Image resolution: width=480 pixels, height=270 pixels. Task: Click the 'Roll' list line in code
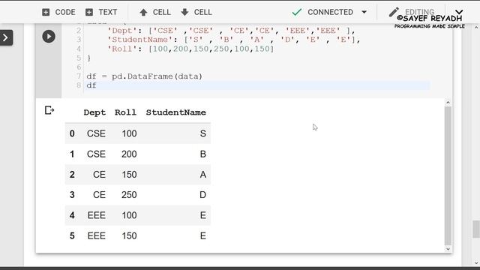pos(190,49)
